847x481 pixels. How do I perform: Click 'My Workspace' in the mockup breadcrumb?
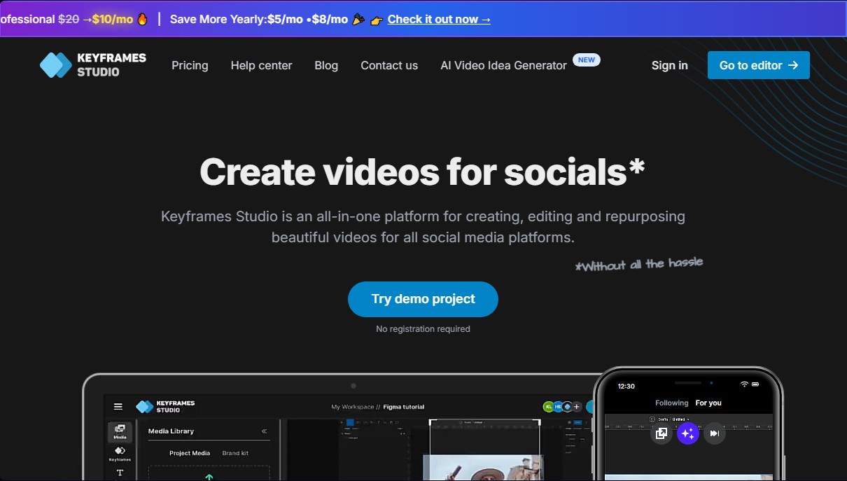pyautogui.click(x=354, y=407)
